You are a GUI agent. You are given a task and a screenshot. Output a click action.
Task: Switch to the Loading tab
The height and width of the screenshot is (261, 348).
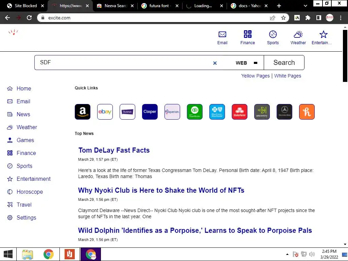[x=205, y=6]
